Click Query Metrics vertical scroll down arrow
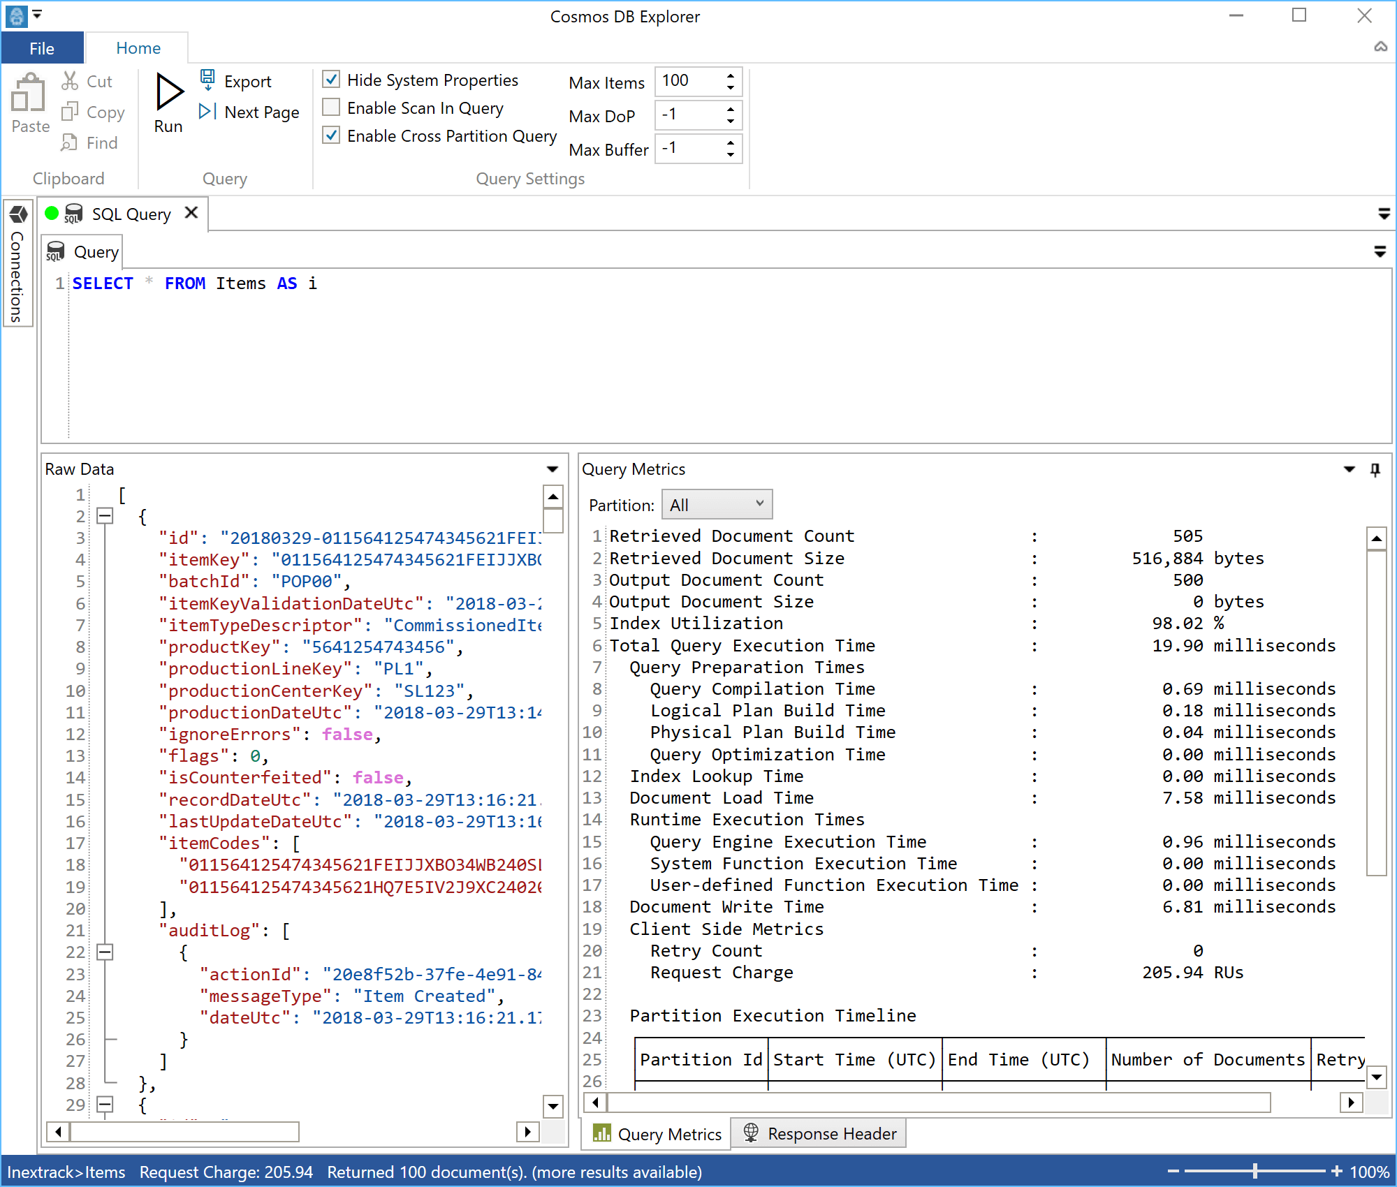This screenshot has height=1187, width=1397. 1376,1077
